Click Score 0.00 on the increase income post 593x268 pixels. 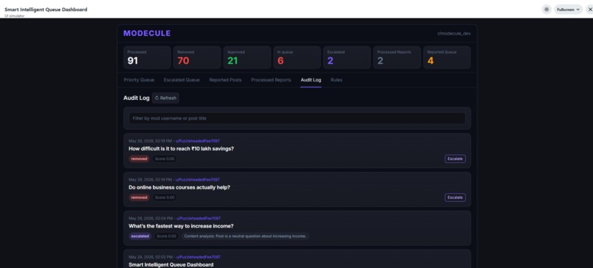click(x=166, y=236)
